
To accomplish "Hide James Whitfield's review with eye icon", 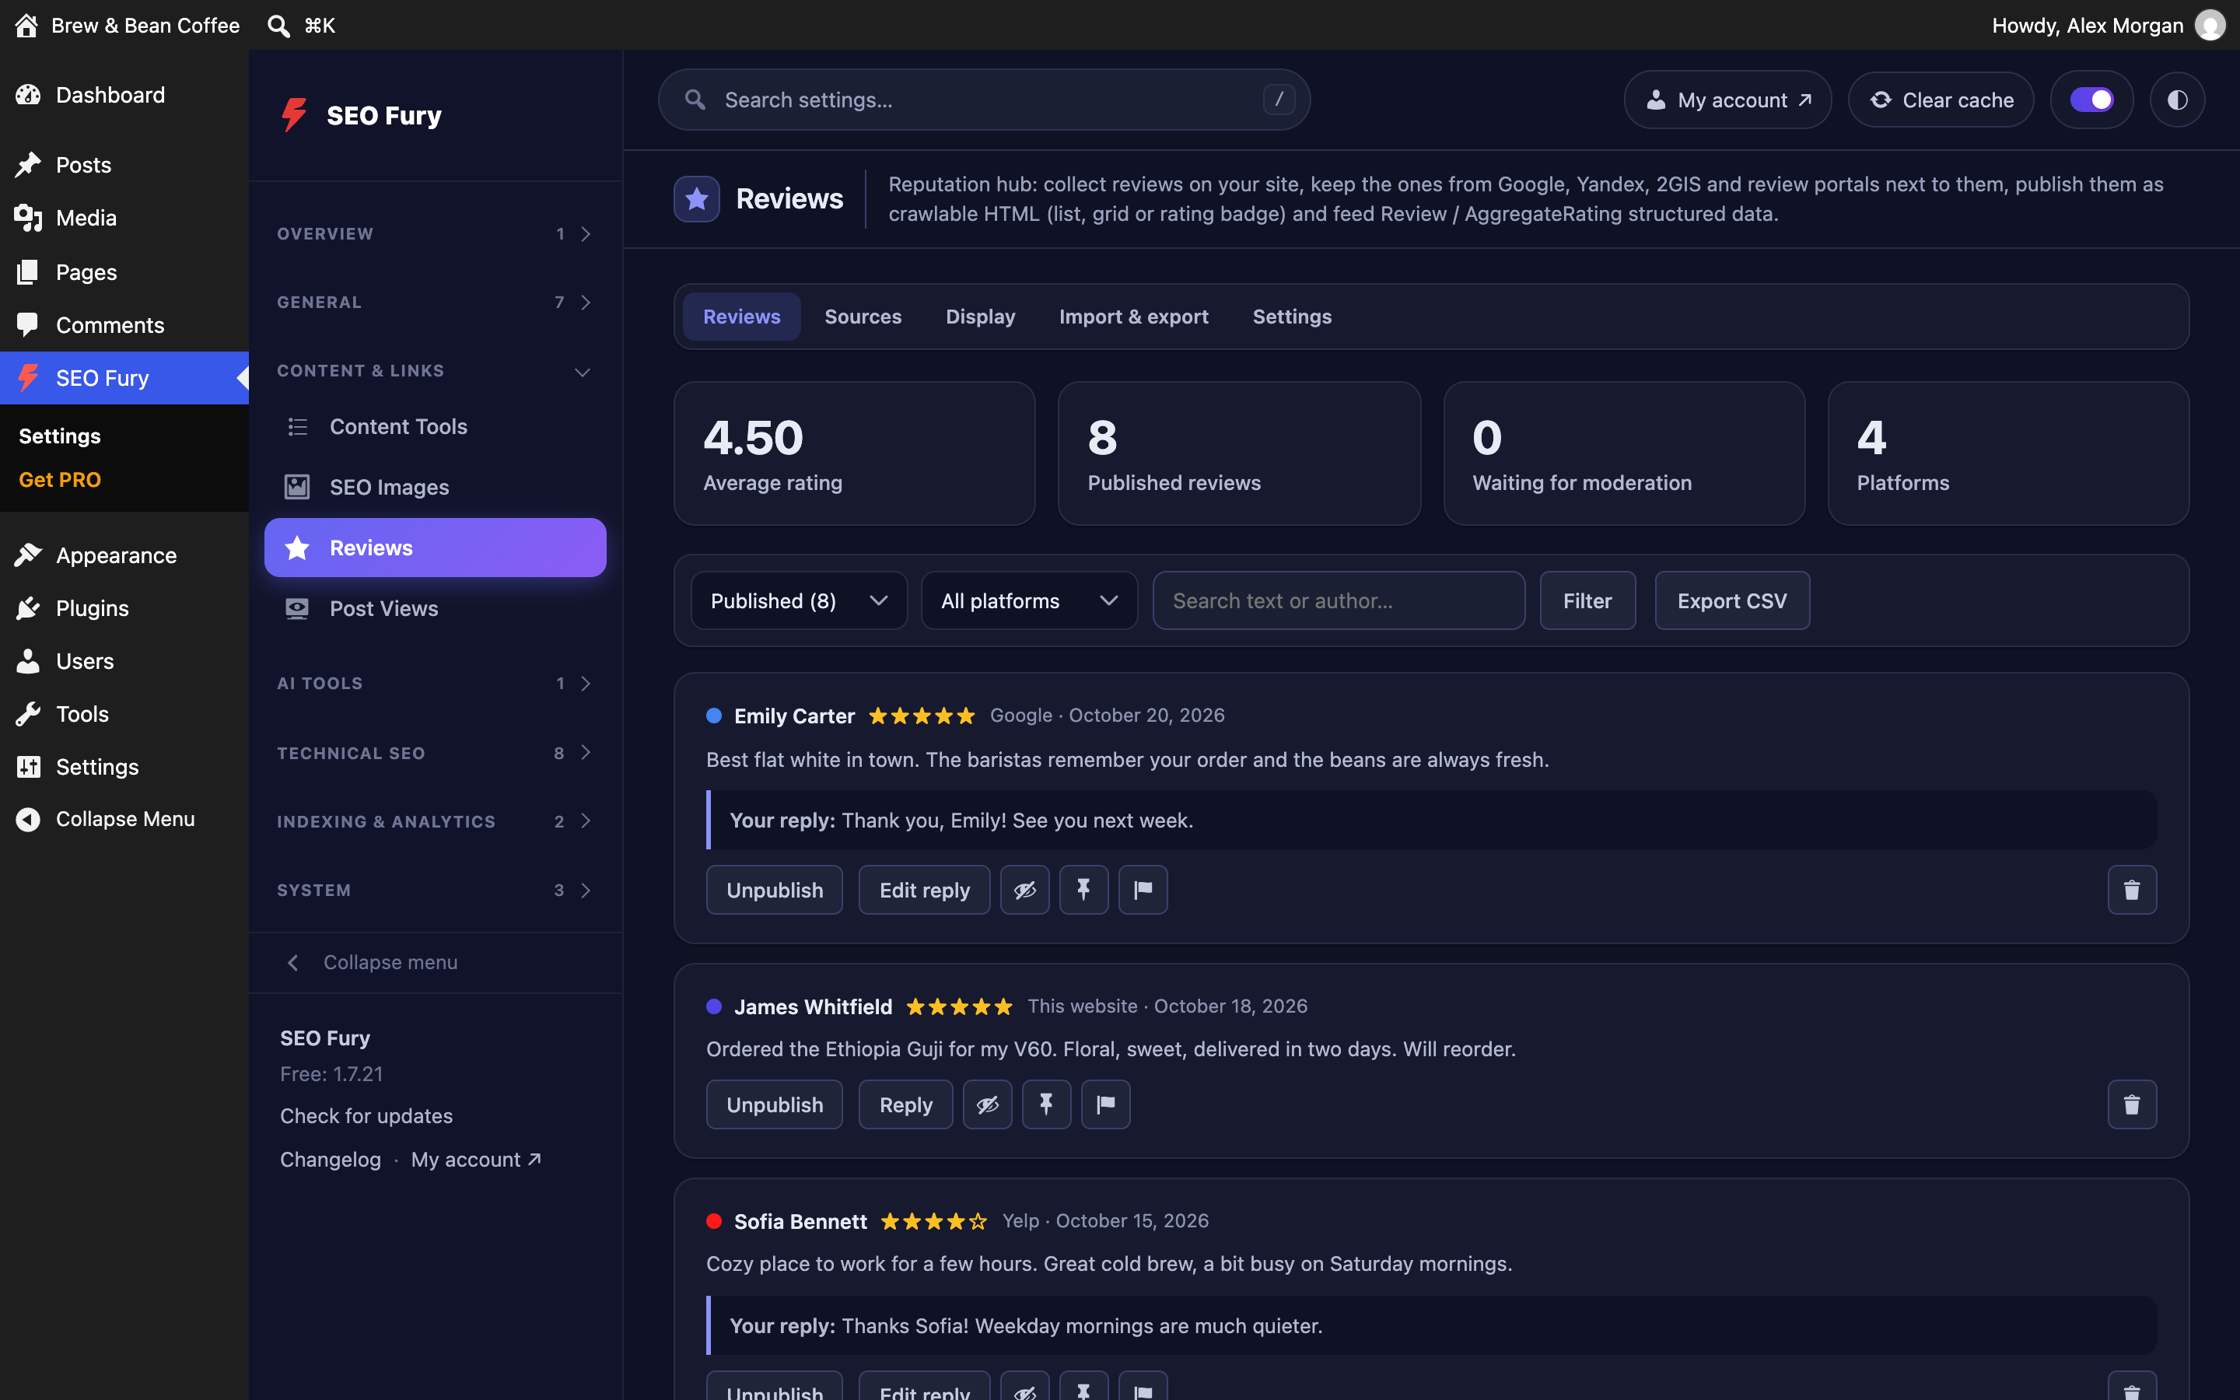I will [988, 1104].
